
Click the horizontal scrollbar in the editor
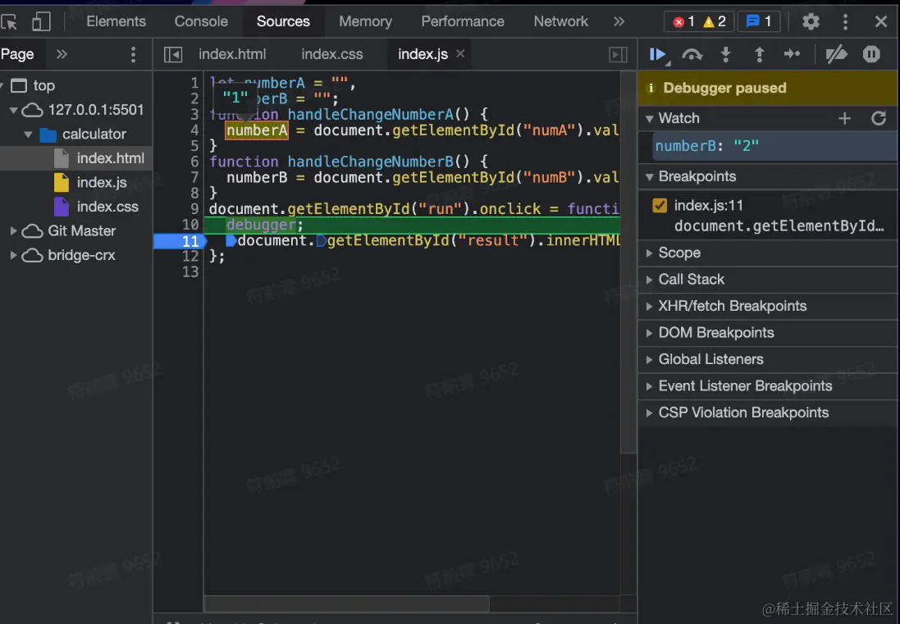(x=347, y=604)
